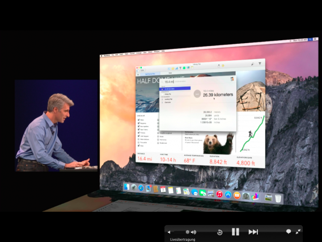Launch the App Store dock icon
This screenshot has width=322, height=242.
tap(228, 195)
